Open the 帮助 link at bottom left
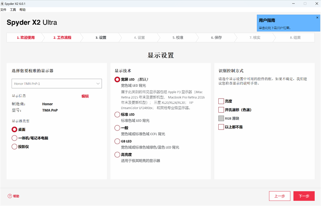The height and width of the screenshot is (206, 321). [16, 196]
